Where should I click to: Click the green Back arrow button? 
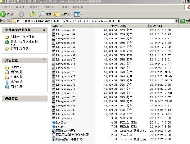point(3,14)
